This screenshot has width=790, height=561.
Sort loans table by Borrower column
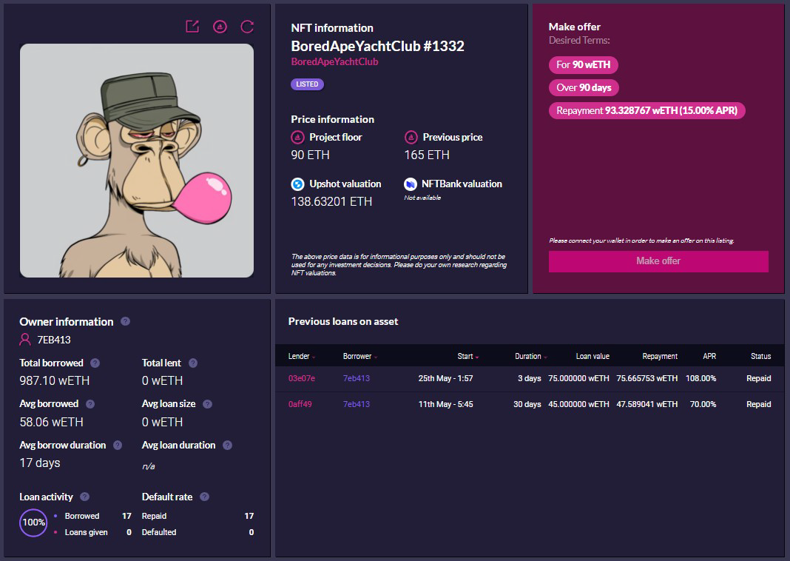point(359,356)
